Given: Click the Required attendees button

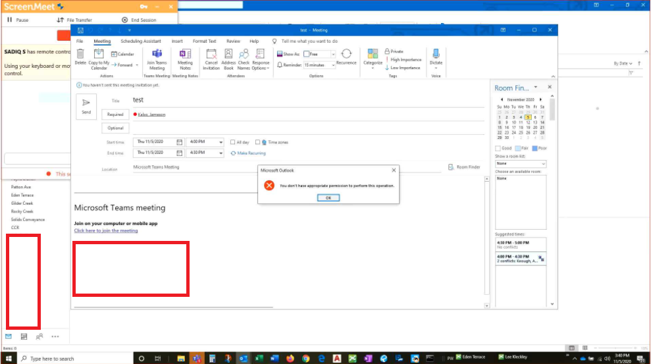Looking at the screenshot, I should click(115, 115).
